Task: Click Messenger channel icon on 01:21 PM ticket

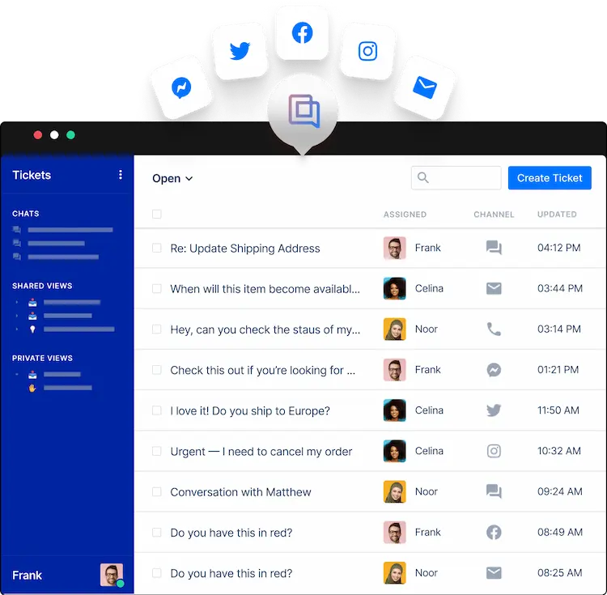Action: [494, 370]
